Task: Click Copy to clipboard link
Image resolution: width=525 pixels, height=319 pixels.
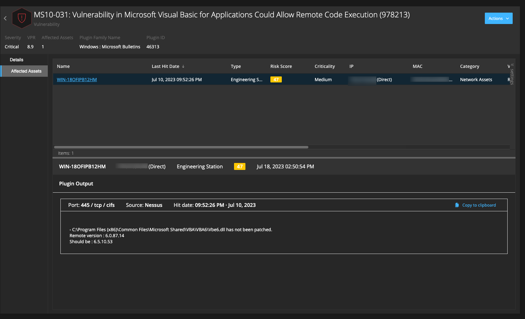Action: coord(479,205)
